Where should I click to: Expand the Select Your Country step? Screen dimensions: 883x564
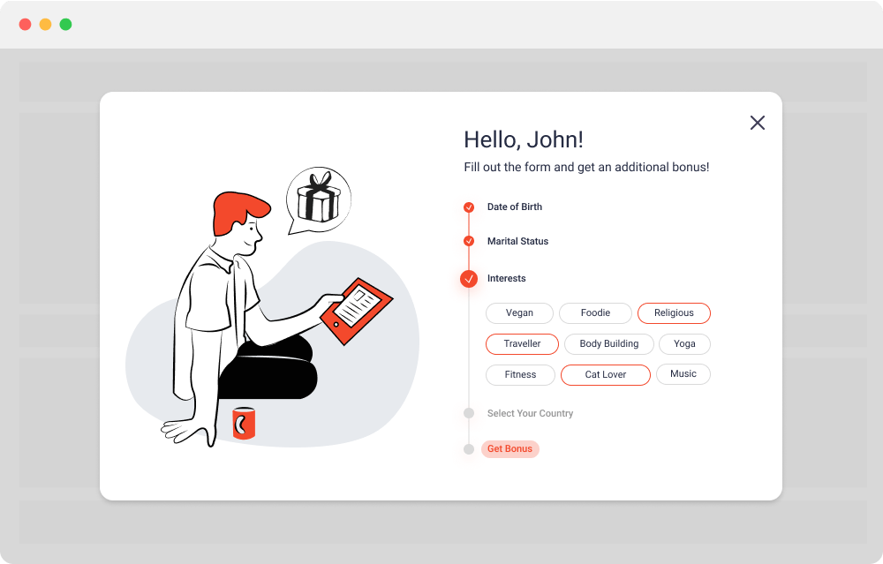tap(530, 413)
